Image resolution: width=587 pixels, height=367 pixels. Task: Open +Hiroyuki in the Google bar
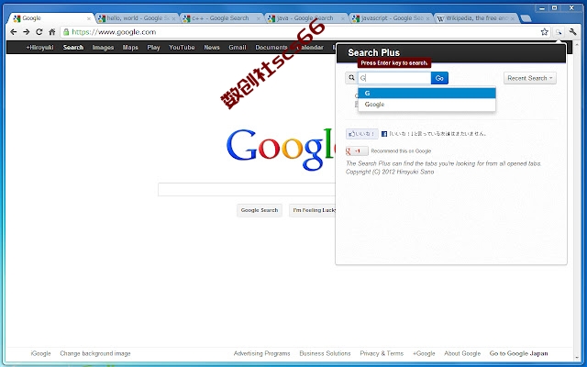pos(40,47)
